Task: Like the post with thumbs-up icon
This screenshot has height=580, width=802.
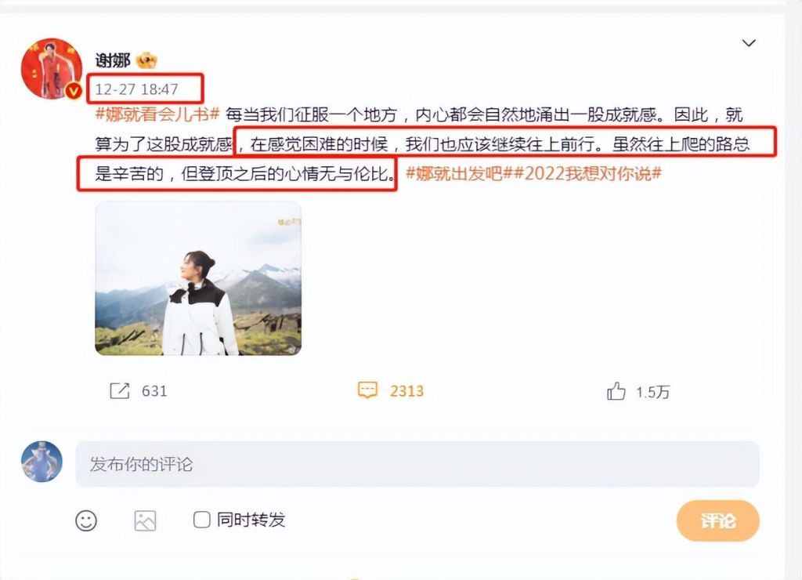Action: coord(616,391)
